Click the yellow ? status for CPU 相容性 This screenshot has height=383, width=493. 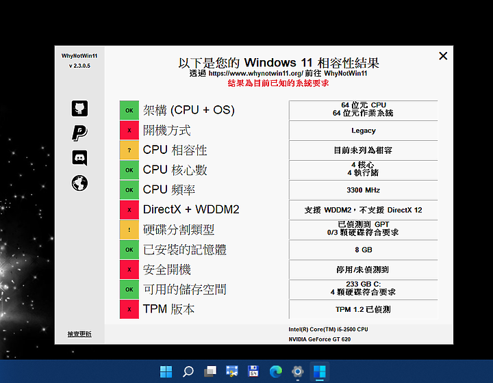tap(129, 150)
